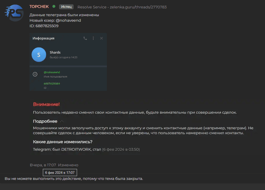Click the 6 фев 2024 в 03:50 date

(121, 149)
